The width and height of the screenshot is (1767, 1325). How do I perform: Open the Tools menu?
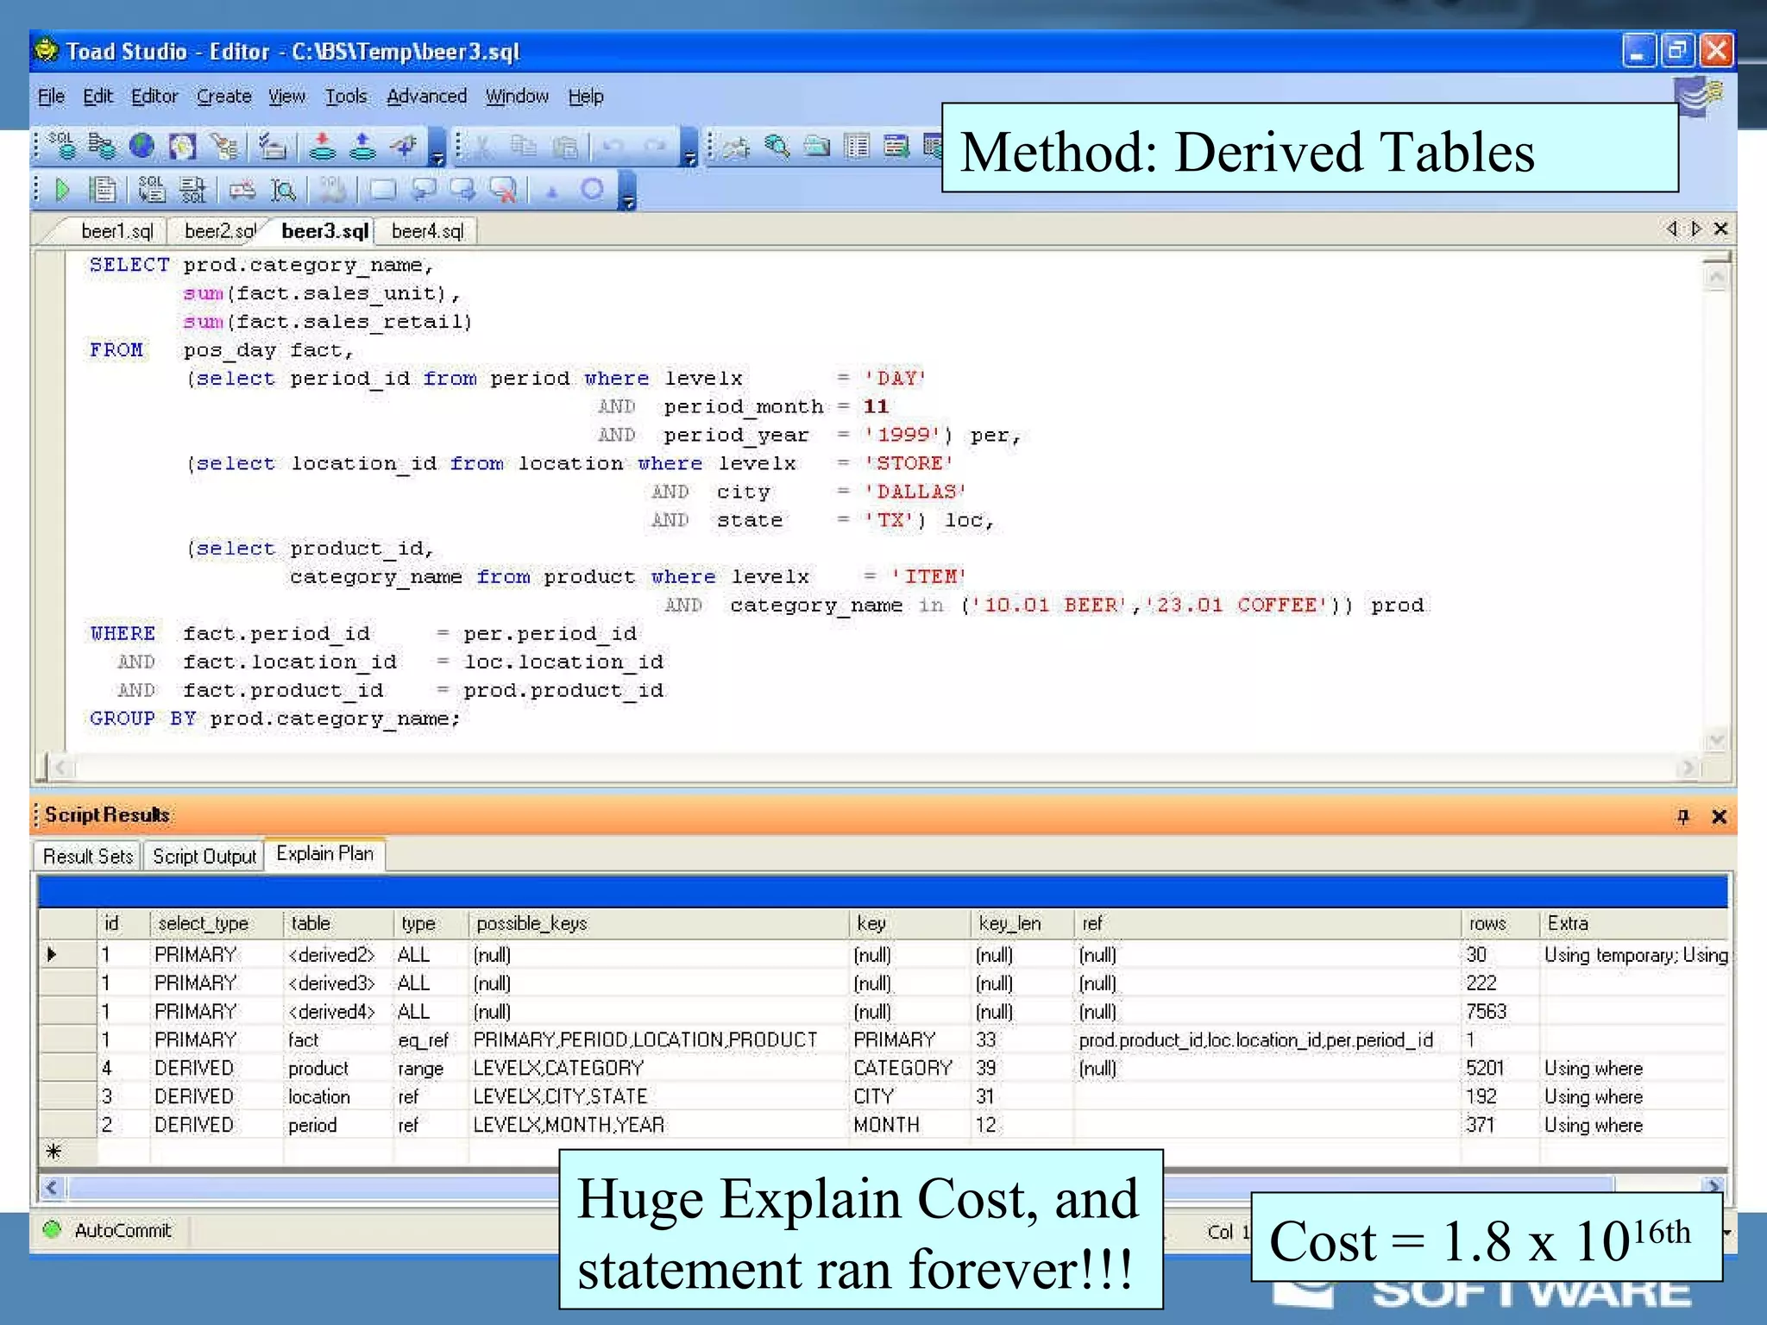[346, 97]
